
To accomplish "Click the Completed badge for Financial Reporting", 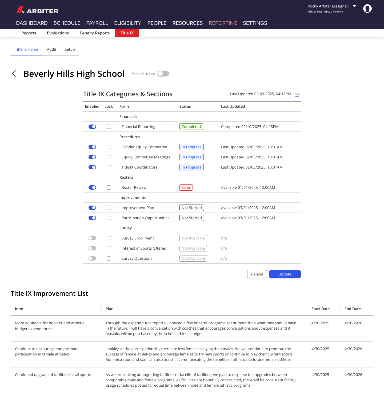I will (191, 127).
